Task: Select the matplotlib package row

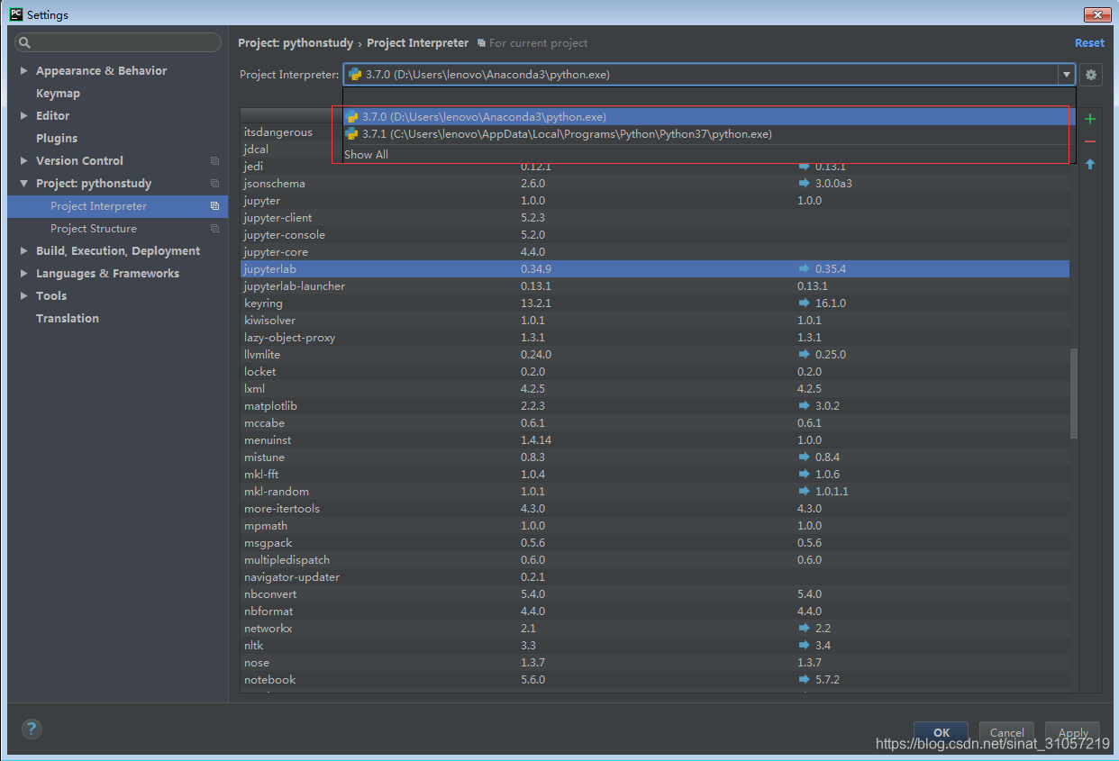Action: 655,406
